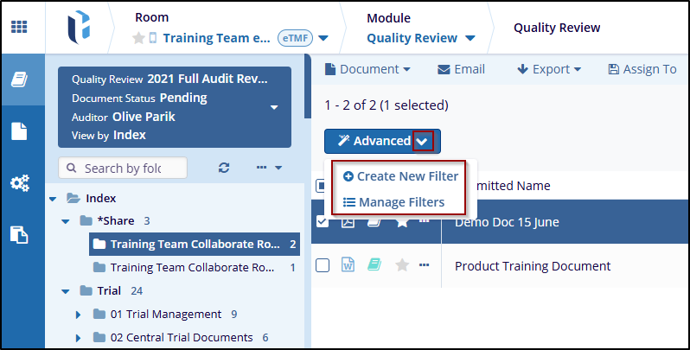Screen dimensions: 690x350
Task: Select Manage Filters menu option
Action: [393, 202]
